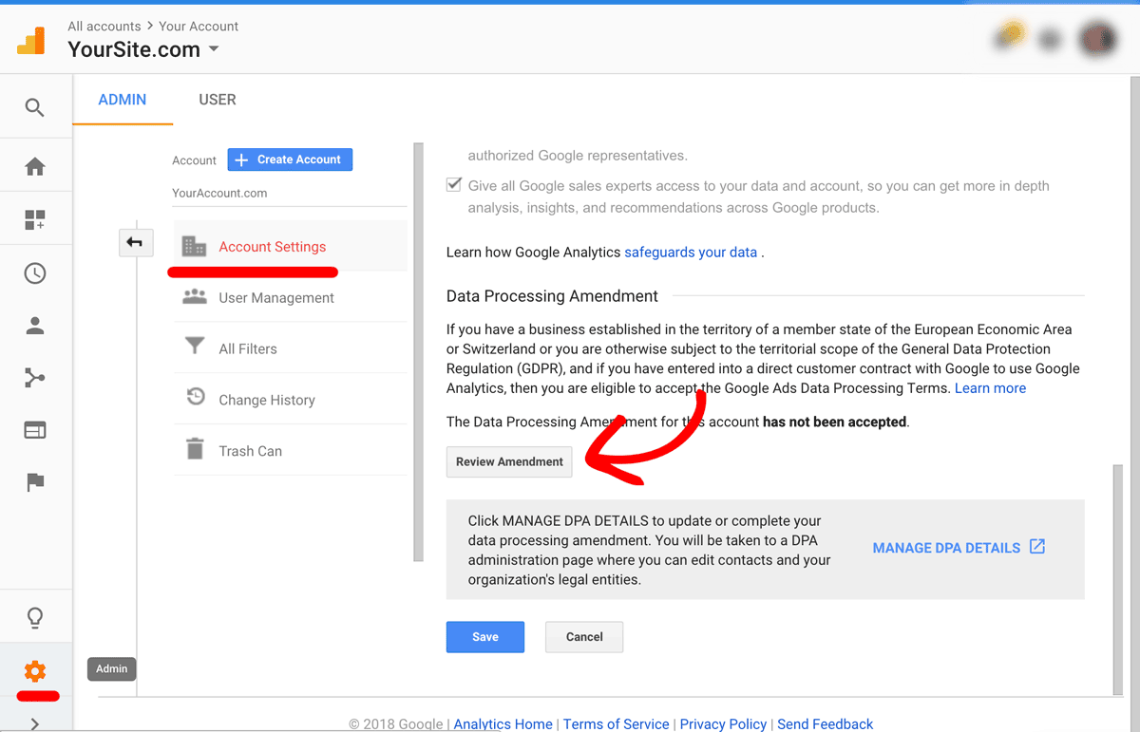
Task: Open the search icon in the sidebar
Action: click(x=35, y=108)
